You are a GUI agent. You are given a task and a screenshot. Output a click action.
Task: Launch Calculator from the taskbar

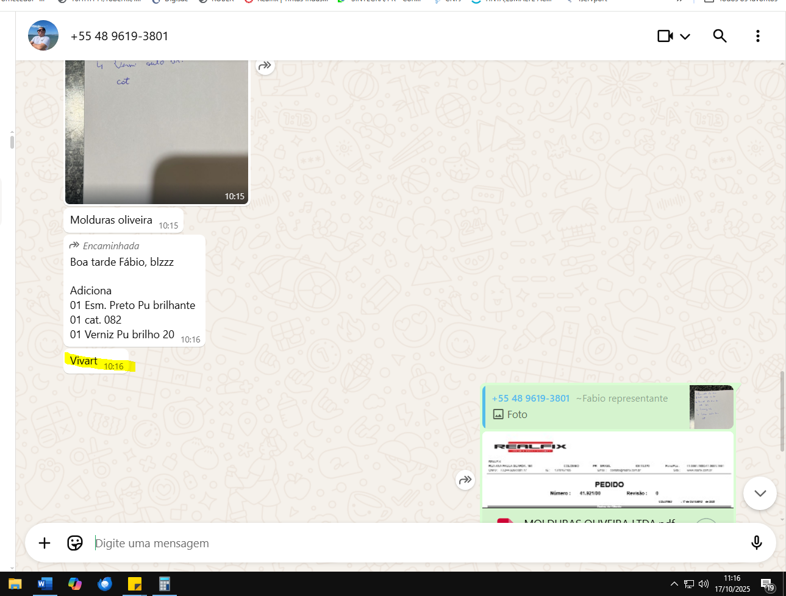pyautogui.click(x=164, y=584)
